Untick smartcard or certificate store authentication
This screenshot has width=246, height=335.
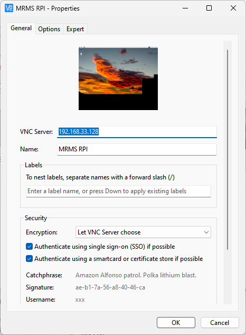pyautogui.click(x=29, y=258)
